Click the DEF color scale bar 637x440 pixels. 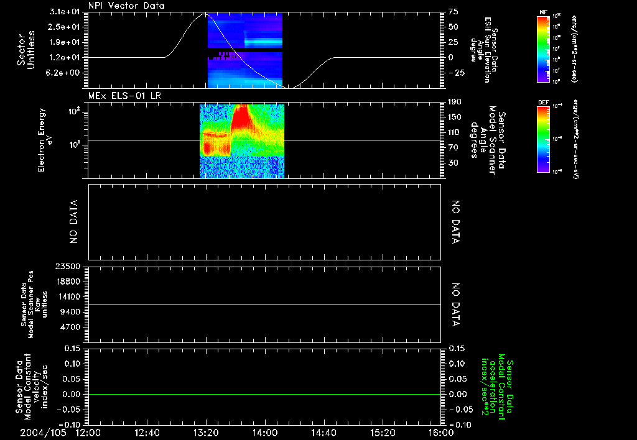(544, 139)
